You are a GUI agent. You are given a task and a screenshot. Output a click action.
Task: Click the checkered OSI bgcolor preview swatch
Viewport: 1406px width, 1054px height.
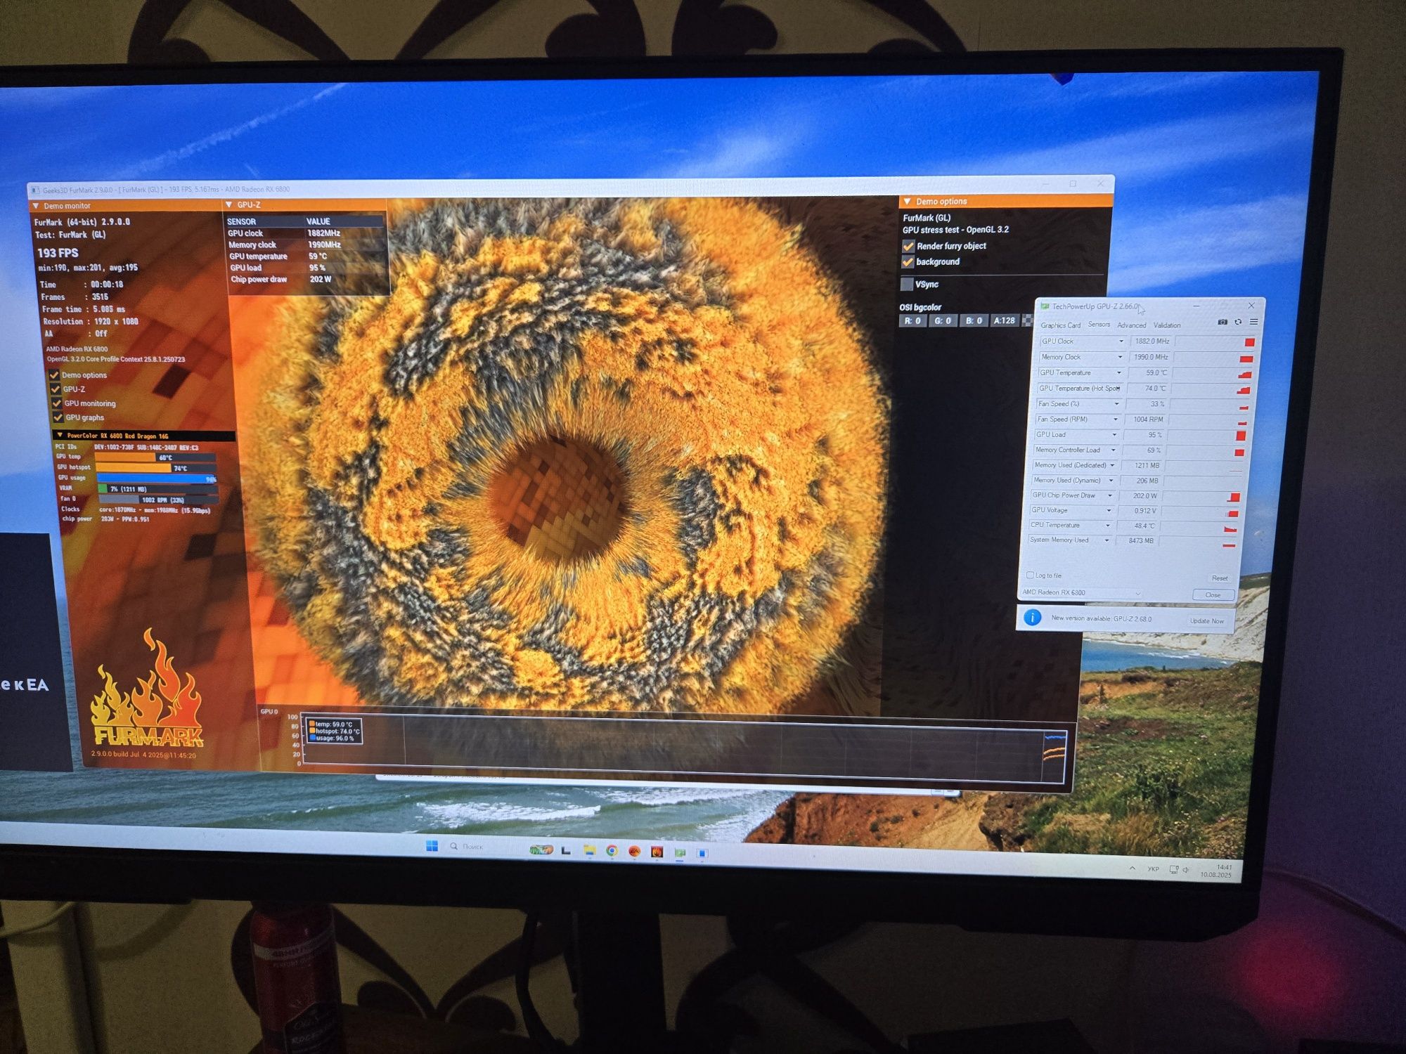(x=1027, y=321)
